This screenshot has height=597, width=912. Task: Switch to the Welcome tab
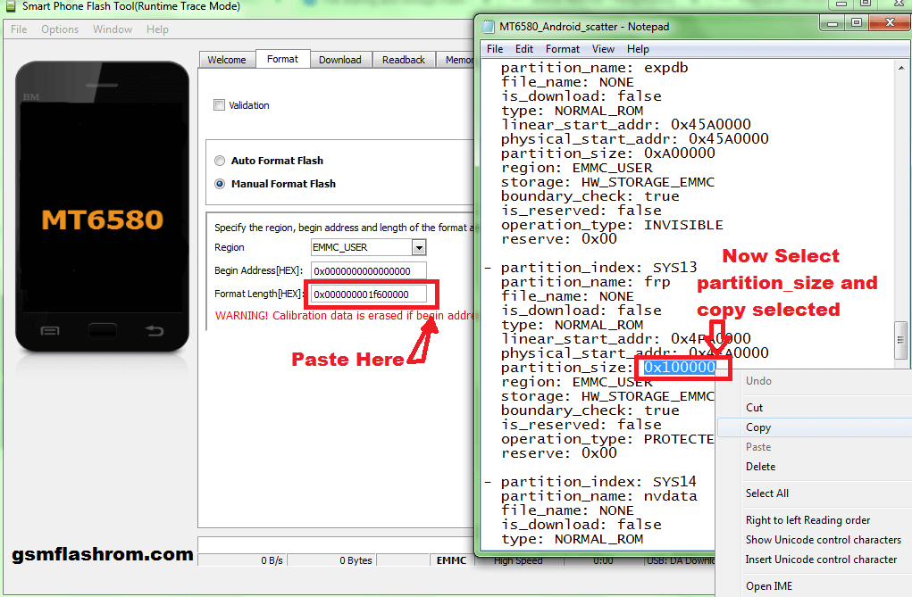tap(227, 60)
